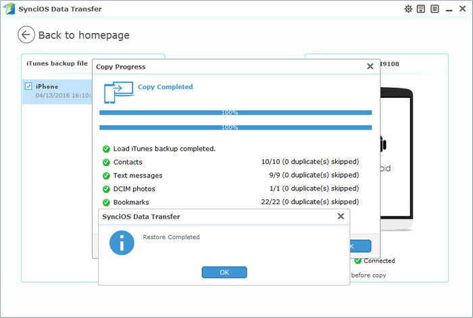Click the second 100% progress bar

click(236, 128)
